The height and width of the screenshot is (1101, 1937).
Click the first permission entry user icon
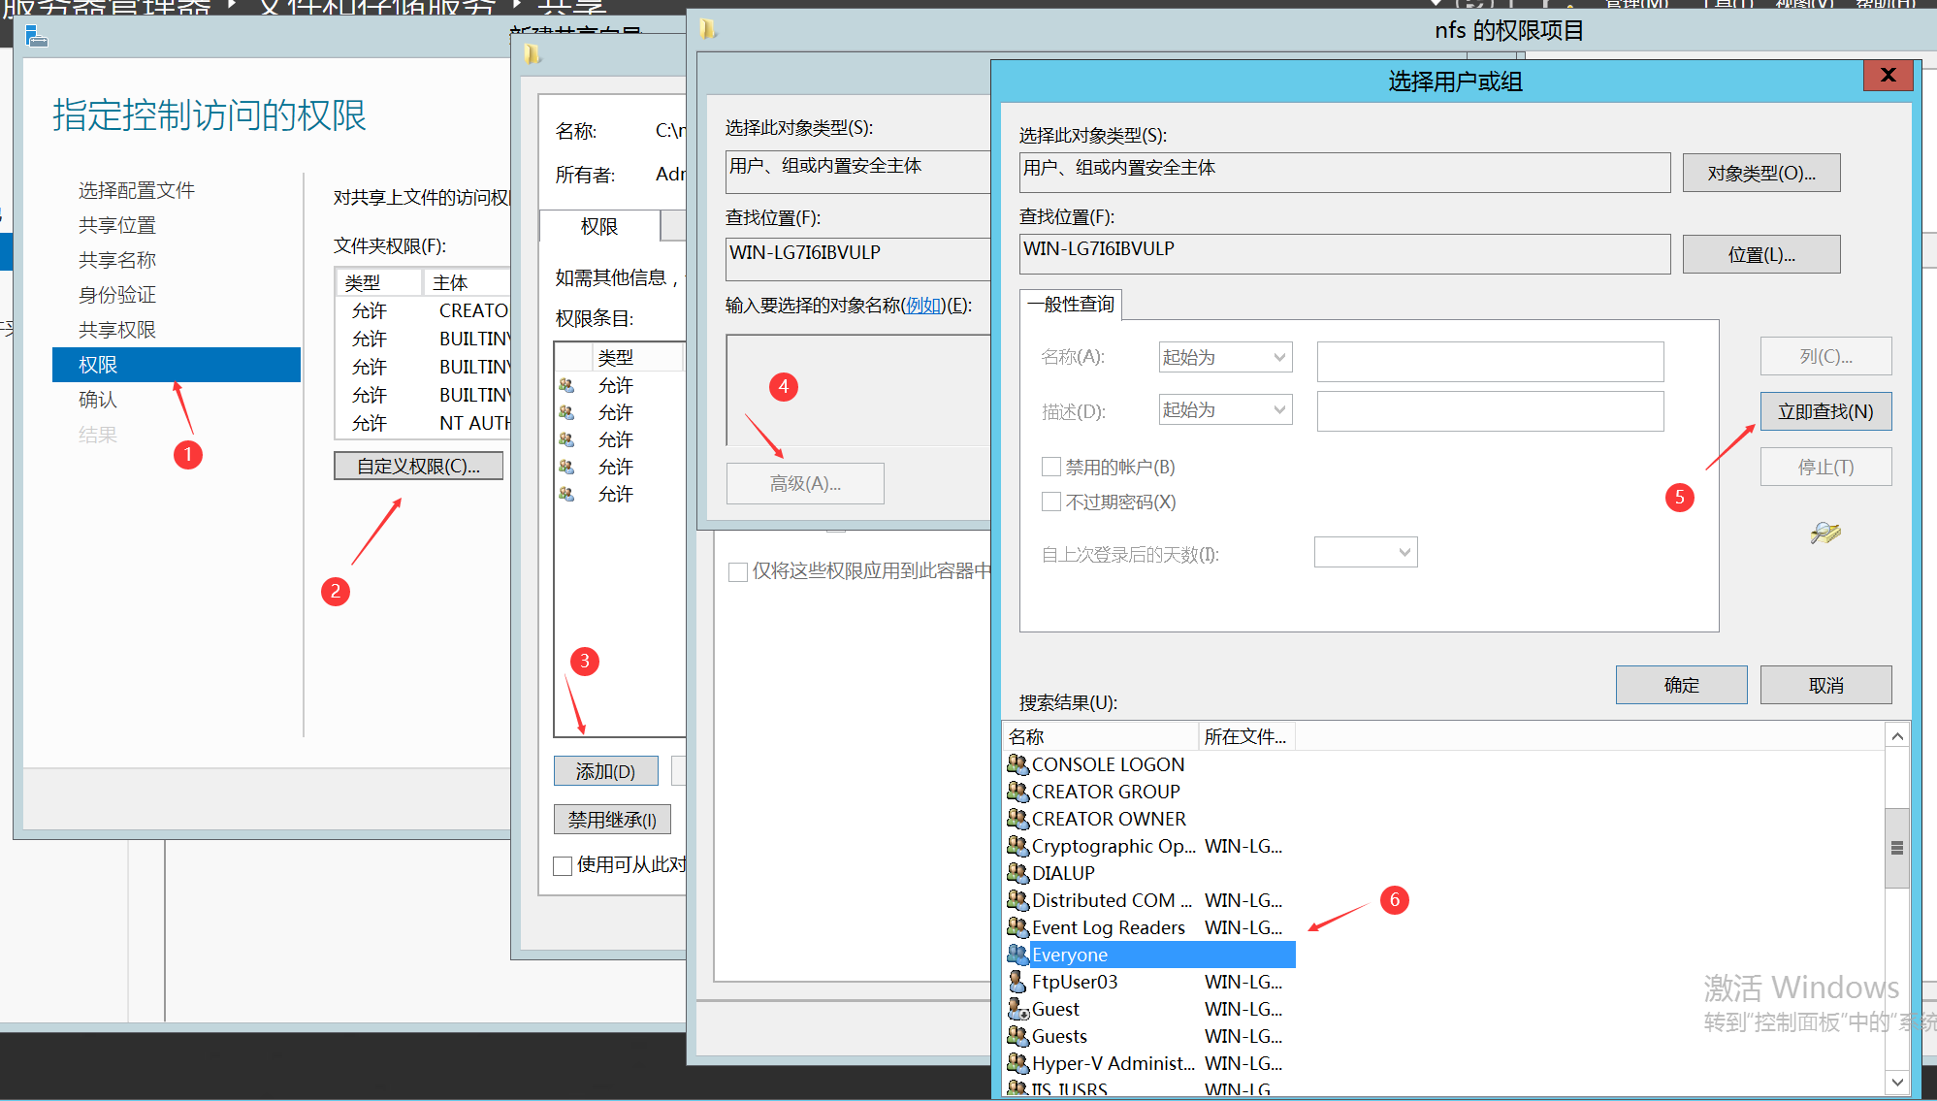[567, 386]
